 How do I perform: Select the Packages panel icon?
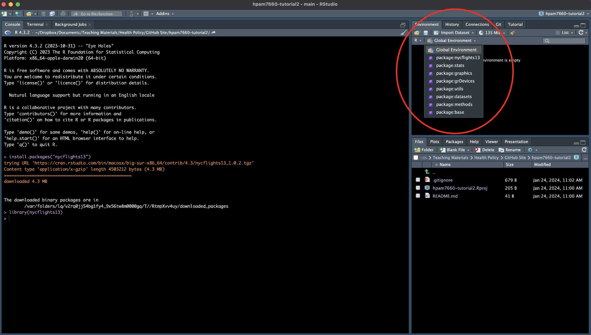454,141
